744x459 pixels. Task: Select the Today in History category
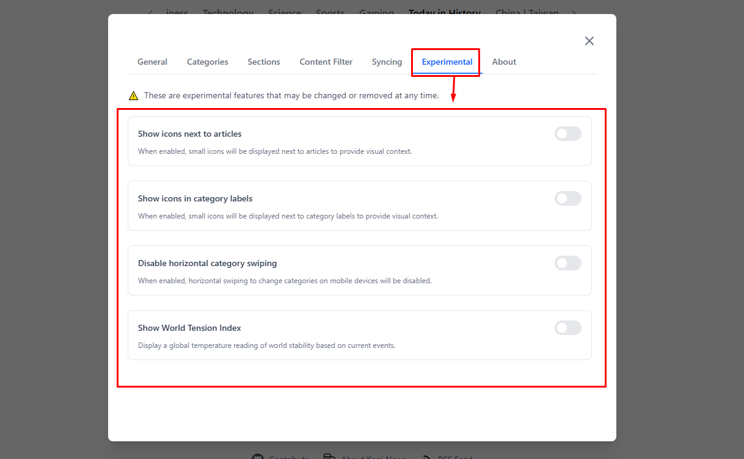[445, 10]
